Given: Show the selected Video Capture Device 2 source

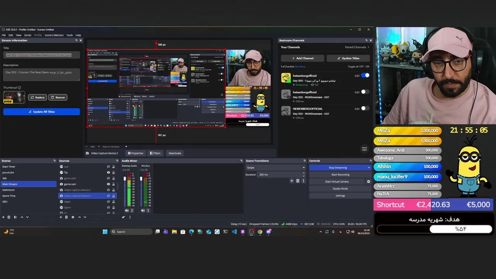Looking at the screenshot, I should point(108,196).
